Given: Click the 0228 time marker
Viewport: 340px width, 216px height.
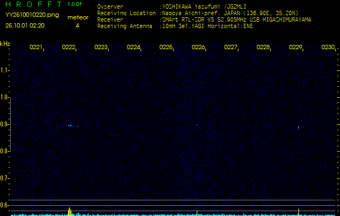Looking at the screenshot, I should [263, 47].
